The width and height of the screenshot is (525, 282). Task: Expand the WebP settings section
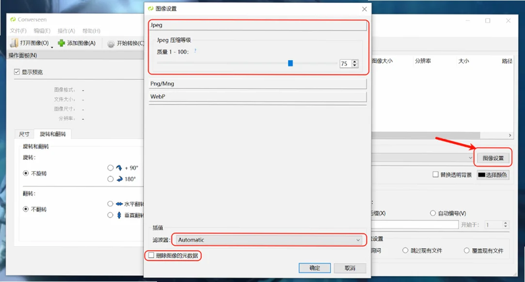[x=257, y=96]
